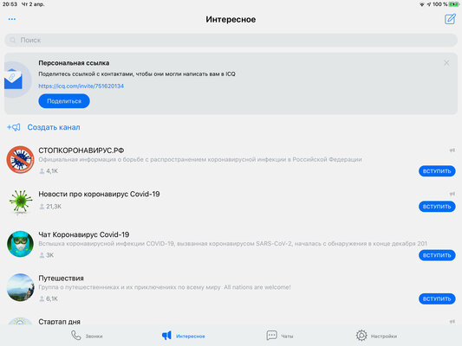Open the three-dot more menu
The image size is (462, 346).
coord(12,19)
